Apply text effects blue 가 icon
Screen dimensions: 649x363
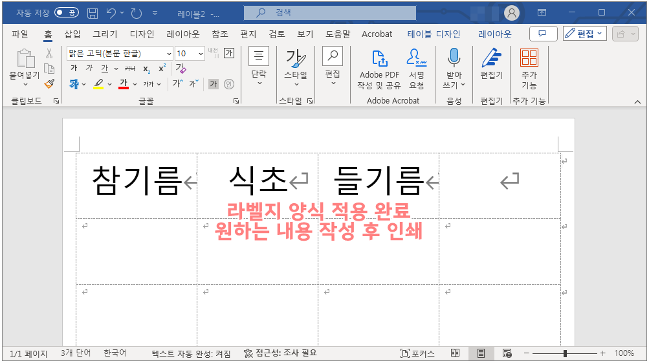click(74, 84)
